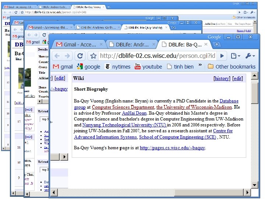The image size is (265, 199).
Task: Select DBLife: Ba-Quy Vuong tab in the second window
Action: tap(145, 28)
